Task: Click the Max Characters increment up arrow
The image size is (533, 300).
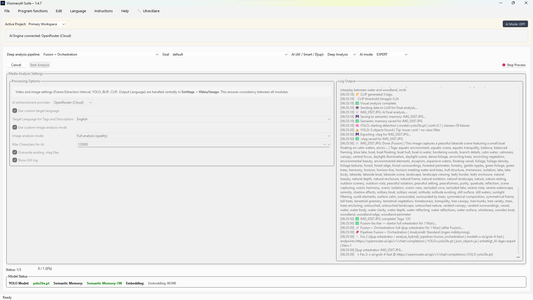Action: coord(324,144)
